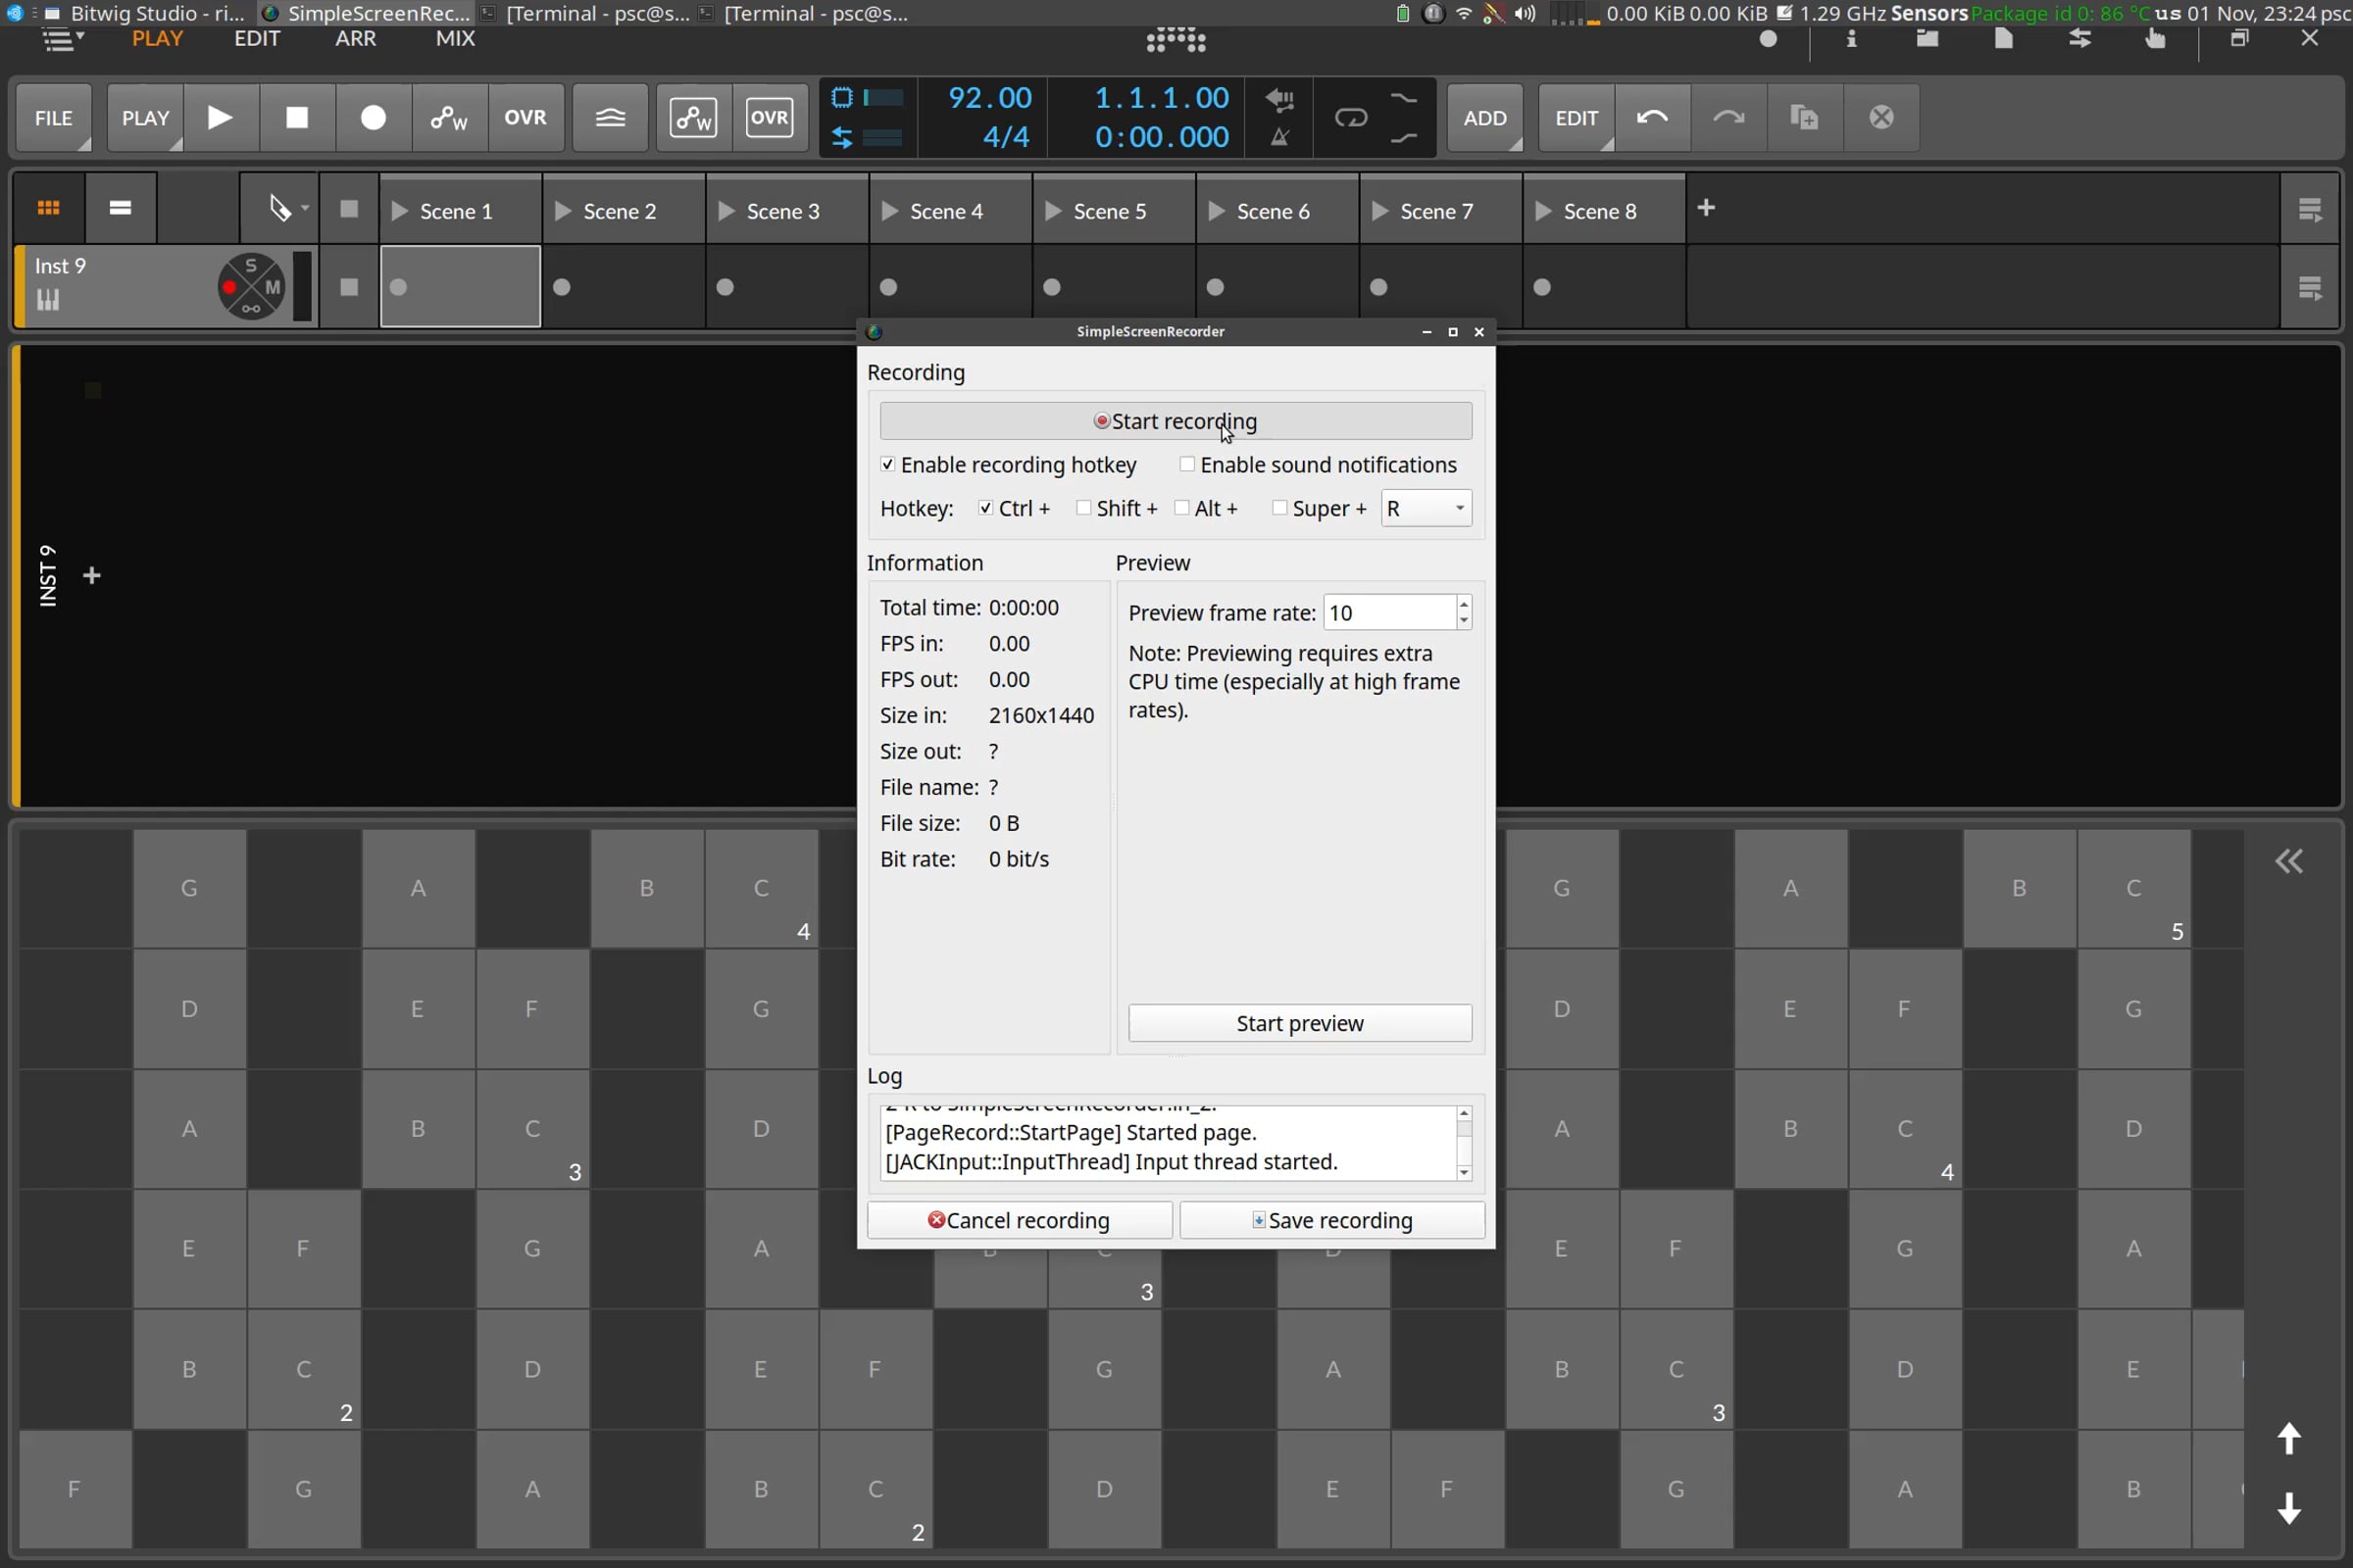
Task: Click the hand icon in Bitwig header
Action: 2156,39
